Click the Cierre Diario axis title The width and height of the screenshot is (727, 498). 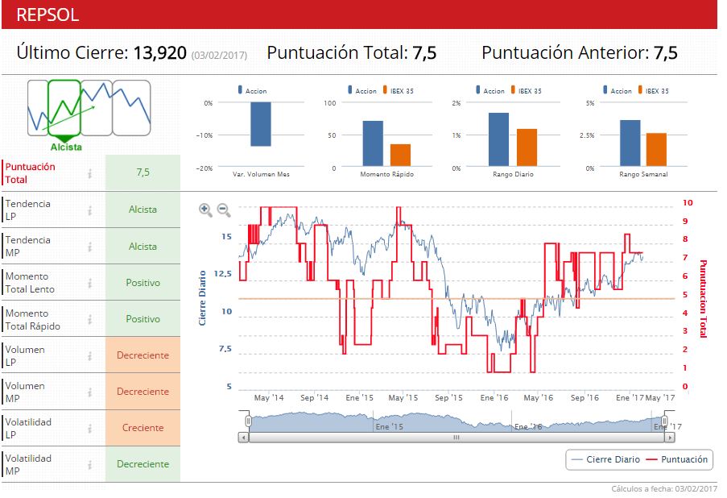pyautogui.click(x=202, y=298)
